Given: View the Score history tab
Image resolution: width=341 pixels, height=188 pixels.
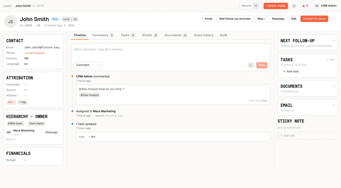Looking at the screenshot, I should (203, 35).
